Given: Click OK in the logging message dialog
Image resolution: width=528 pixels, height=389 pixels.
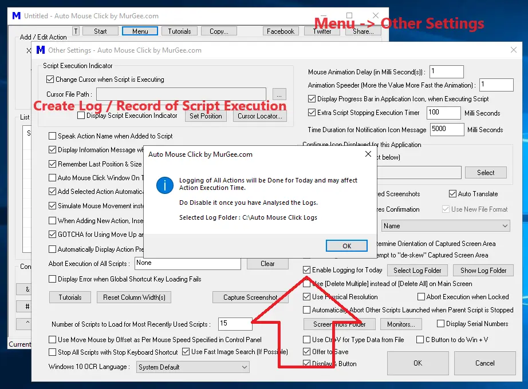Looking at the screenshot, I should coord(346,245).
